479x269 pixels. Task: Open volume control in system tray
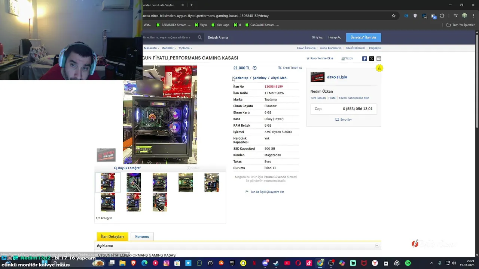[454, 263]
